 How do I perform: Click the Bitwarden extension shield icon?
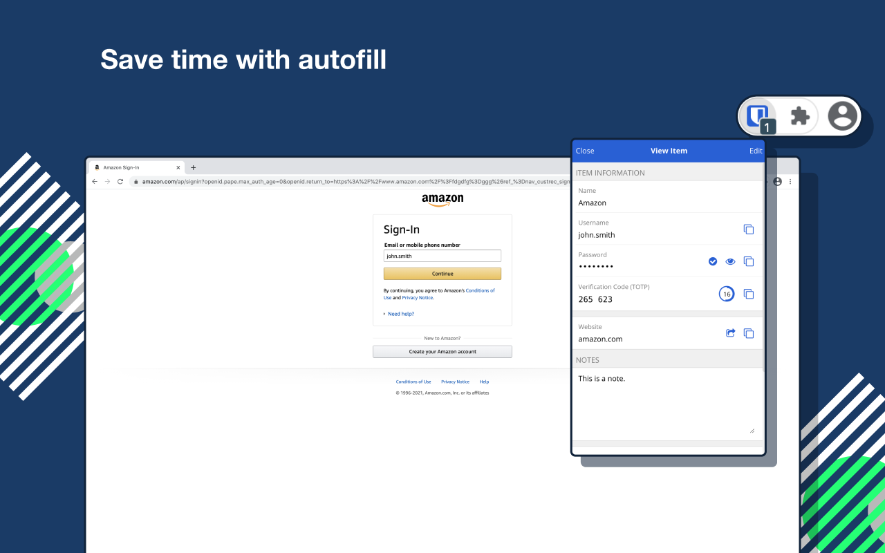pos(758,115)
